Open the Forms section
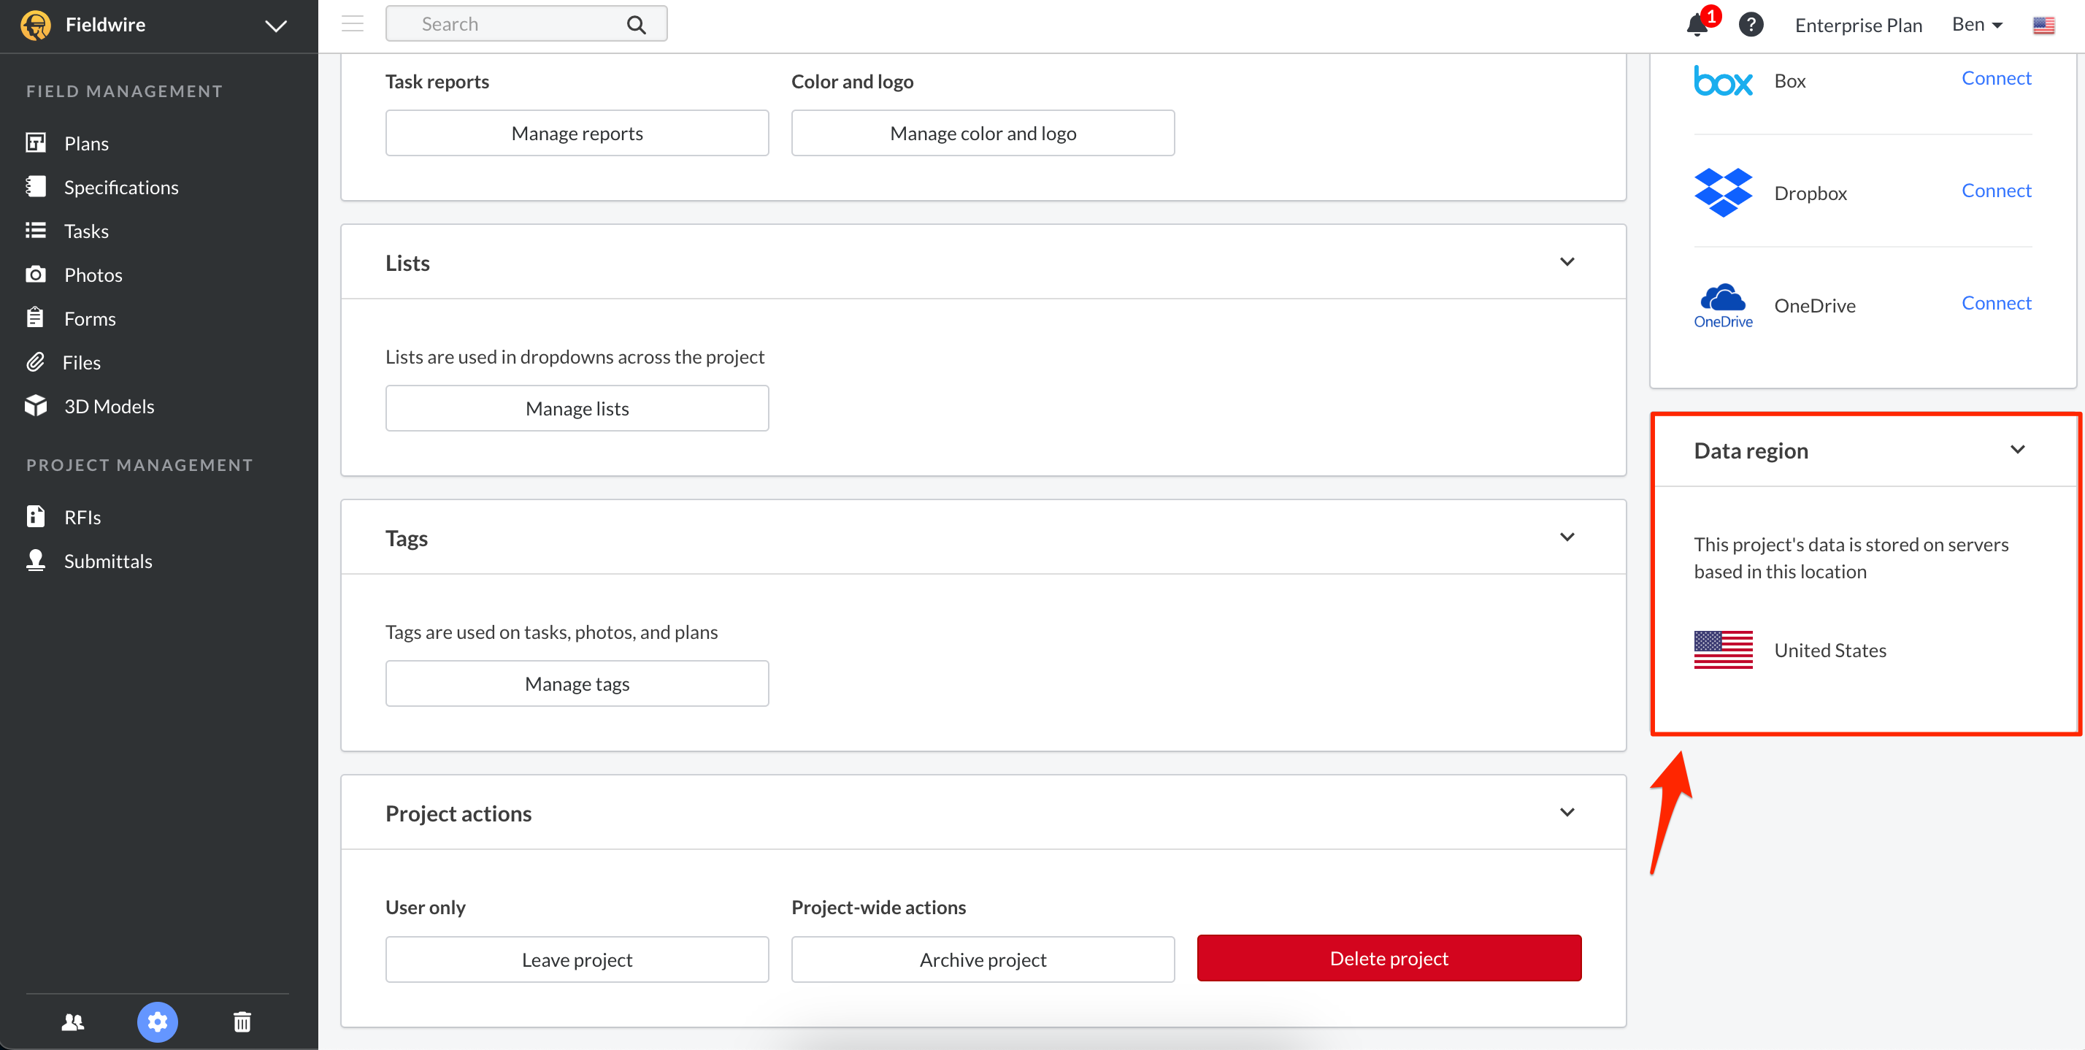Viewport: 2085px width, 1050px height. 90,318
